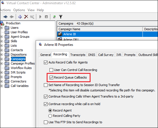Switch to the IVR tab
The width and height of the screenshot is (158, 128).
[x=119, y=55]
